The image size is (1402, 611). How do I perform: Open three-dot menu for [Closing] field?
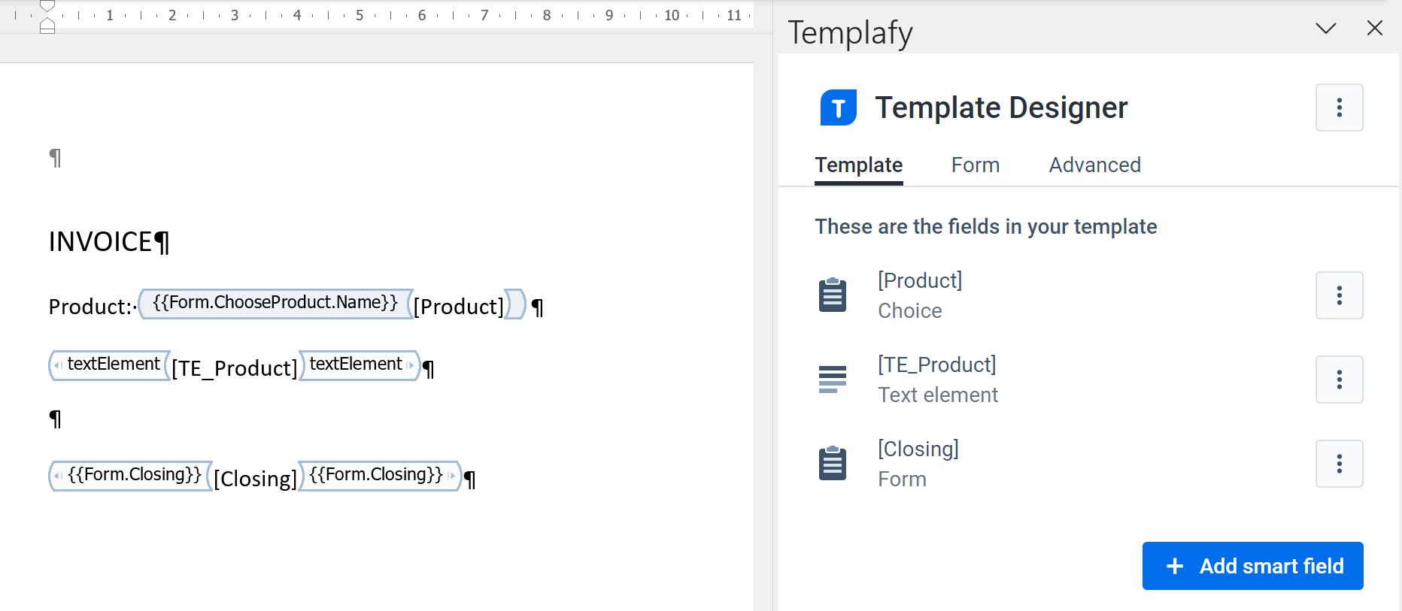click(x=1339, y=464)
